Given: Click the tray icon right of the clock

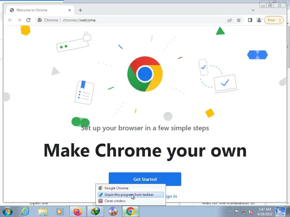Looking at the screenshot, I should pos(280,212).
